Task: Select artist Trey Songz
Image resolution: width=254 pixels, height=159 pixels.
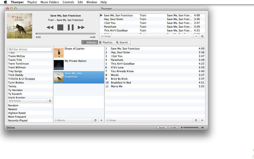Action: [x=30, y=71]
